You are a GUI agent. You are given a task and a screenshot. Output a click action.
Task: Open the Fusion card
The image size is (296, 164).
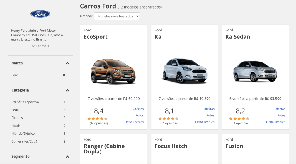(255, 149)
